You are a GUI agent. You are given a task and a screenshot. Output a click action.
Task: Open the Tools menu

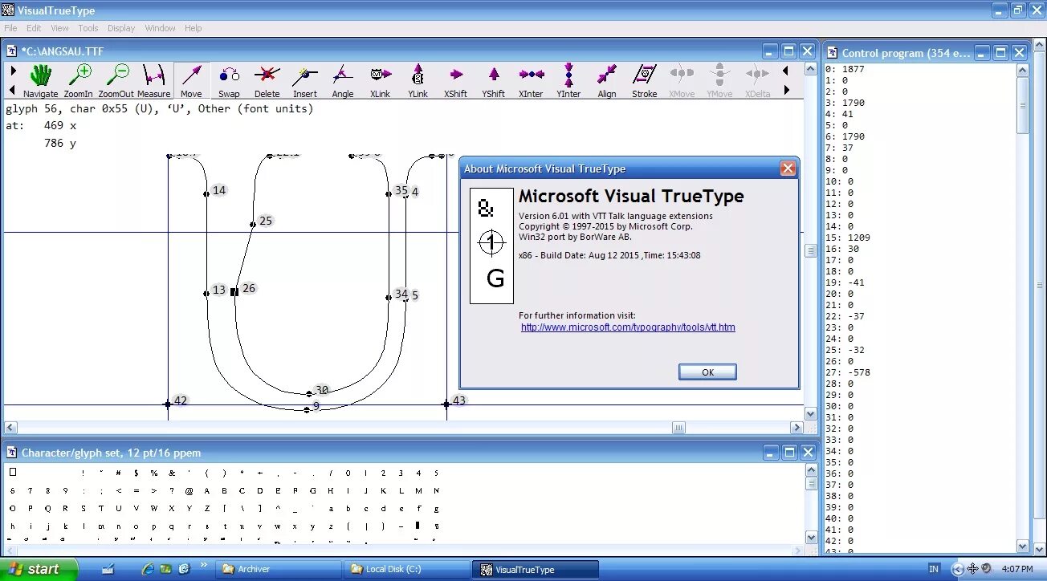click(88, 28)
